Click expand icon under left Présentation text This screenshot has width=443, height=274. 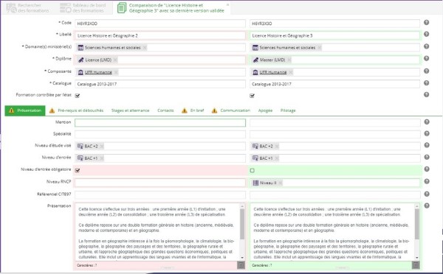tap(241, 265)
